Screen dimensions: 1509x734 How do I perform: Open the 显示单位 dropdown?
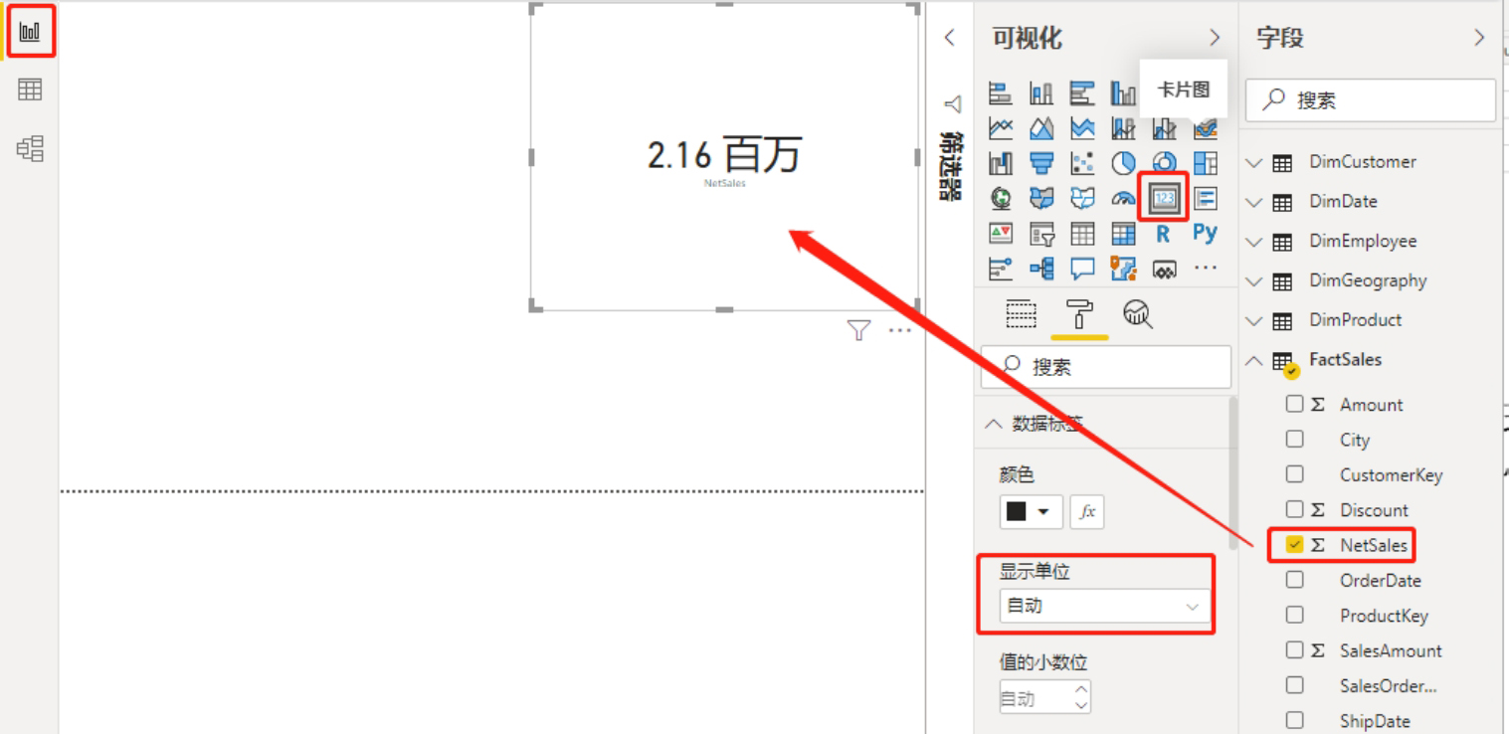pos(1104,606)
